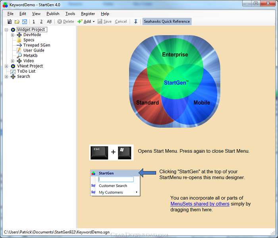Click the Ctrl key image
This screenshot has height=238, width=278.
click(99, 153)
